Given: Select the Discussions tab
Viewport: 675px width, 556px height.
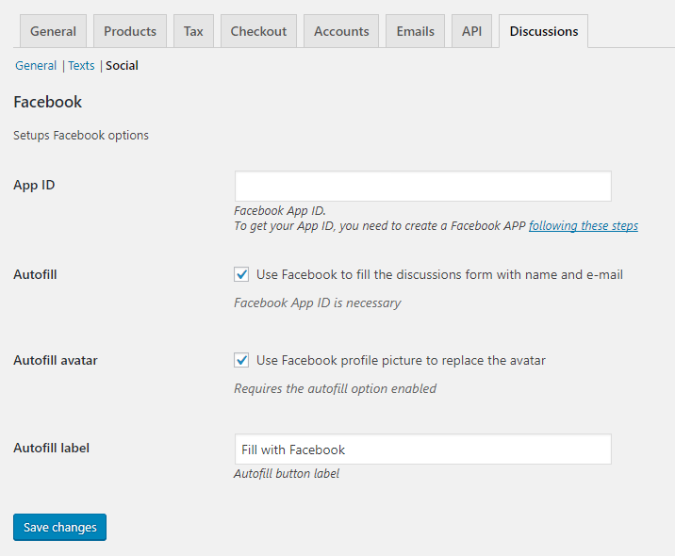Looking at the screenshot, I should point(544,31).
